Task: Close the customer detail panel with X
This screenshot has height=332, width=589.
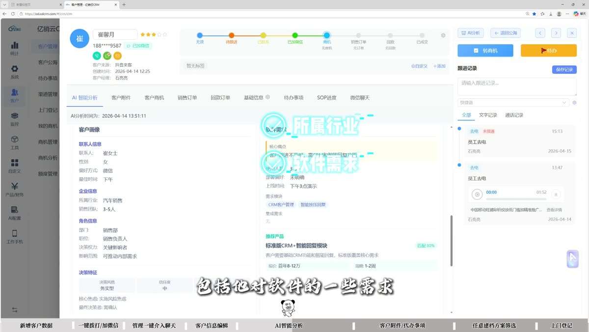Action: pos(572,33)
